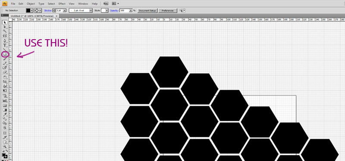Open the View menu
Viewport: 345px width, 161px height.
tap(71, 4)
